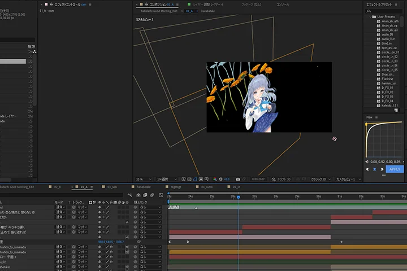This screenshot has height=271, width=407.
Task: Click Tabidachi Good Morning_Edit breadcrumb in viewer
Action: coord(159,11)
